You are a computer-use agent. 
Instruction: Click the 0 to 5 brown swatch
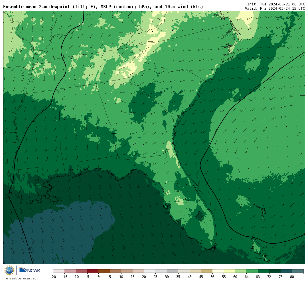pos(104,271)
